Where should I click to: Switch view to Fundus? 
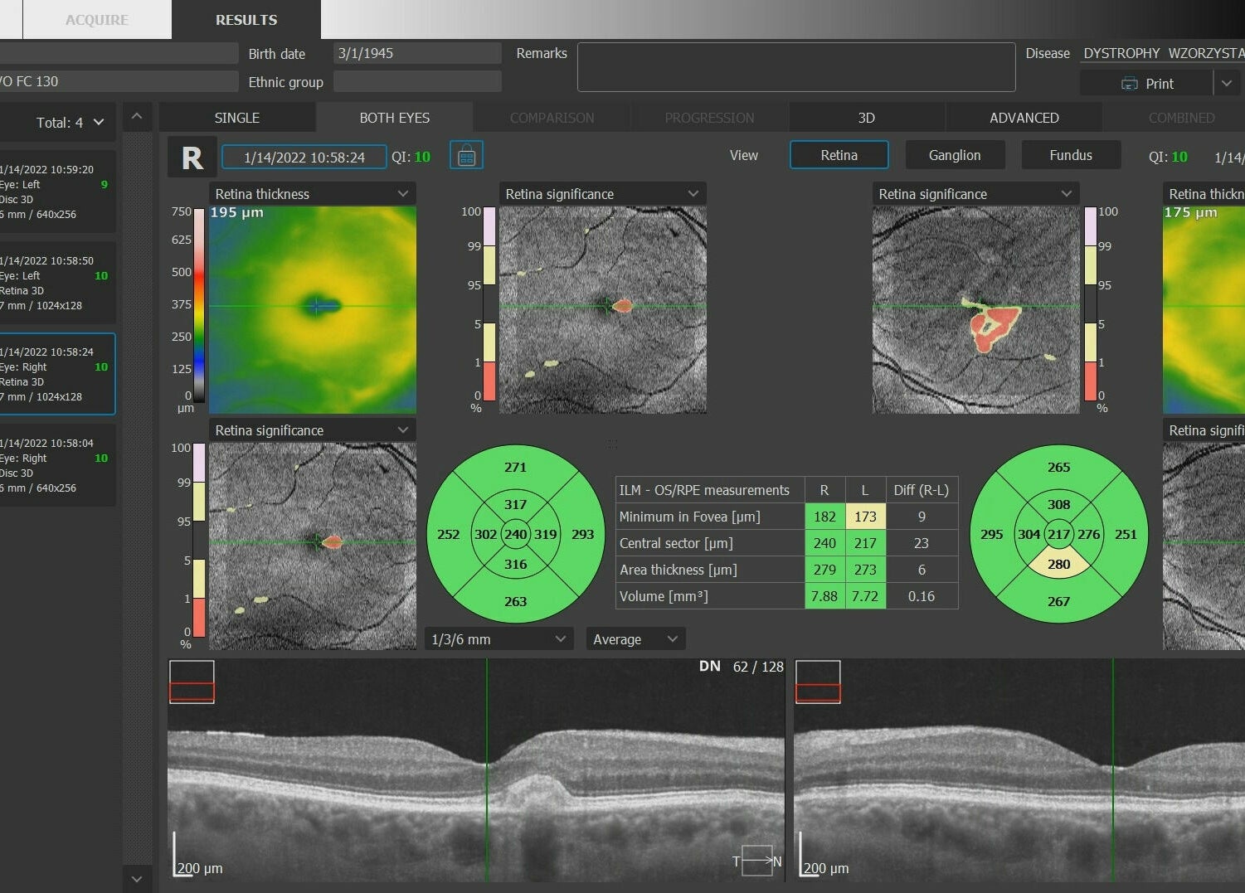1070,155
